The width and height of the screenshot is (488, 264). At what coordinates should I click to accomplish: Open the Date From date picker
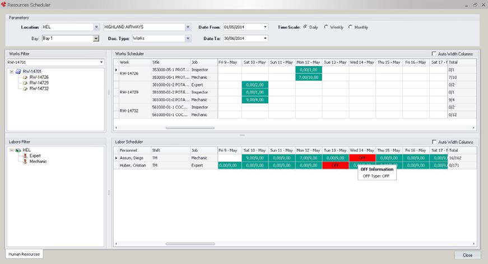[265, 27]
